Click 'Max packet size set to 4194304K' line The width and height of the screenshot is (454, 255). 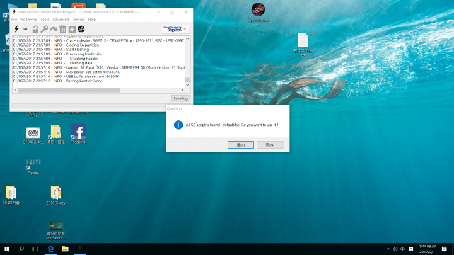coord(66,72)
